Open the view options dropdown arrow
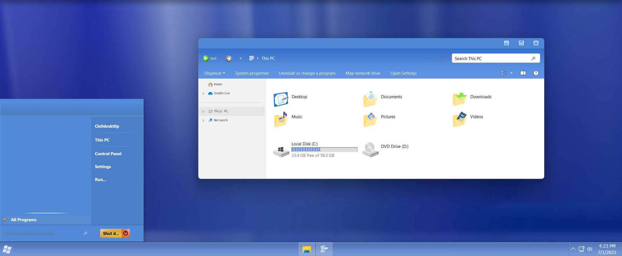The width and height of the screenshot is (622, 256). point(511,73)
